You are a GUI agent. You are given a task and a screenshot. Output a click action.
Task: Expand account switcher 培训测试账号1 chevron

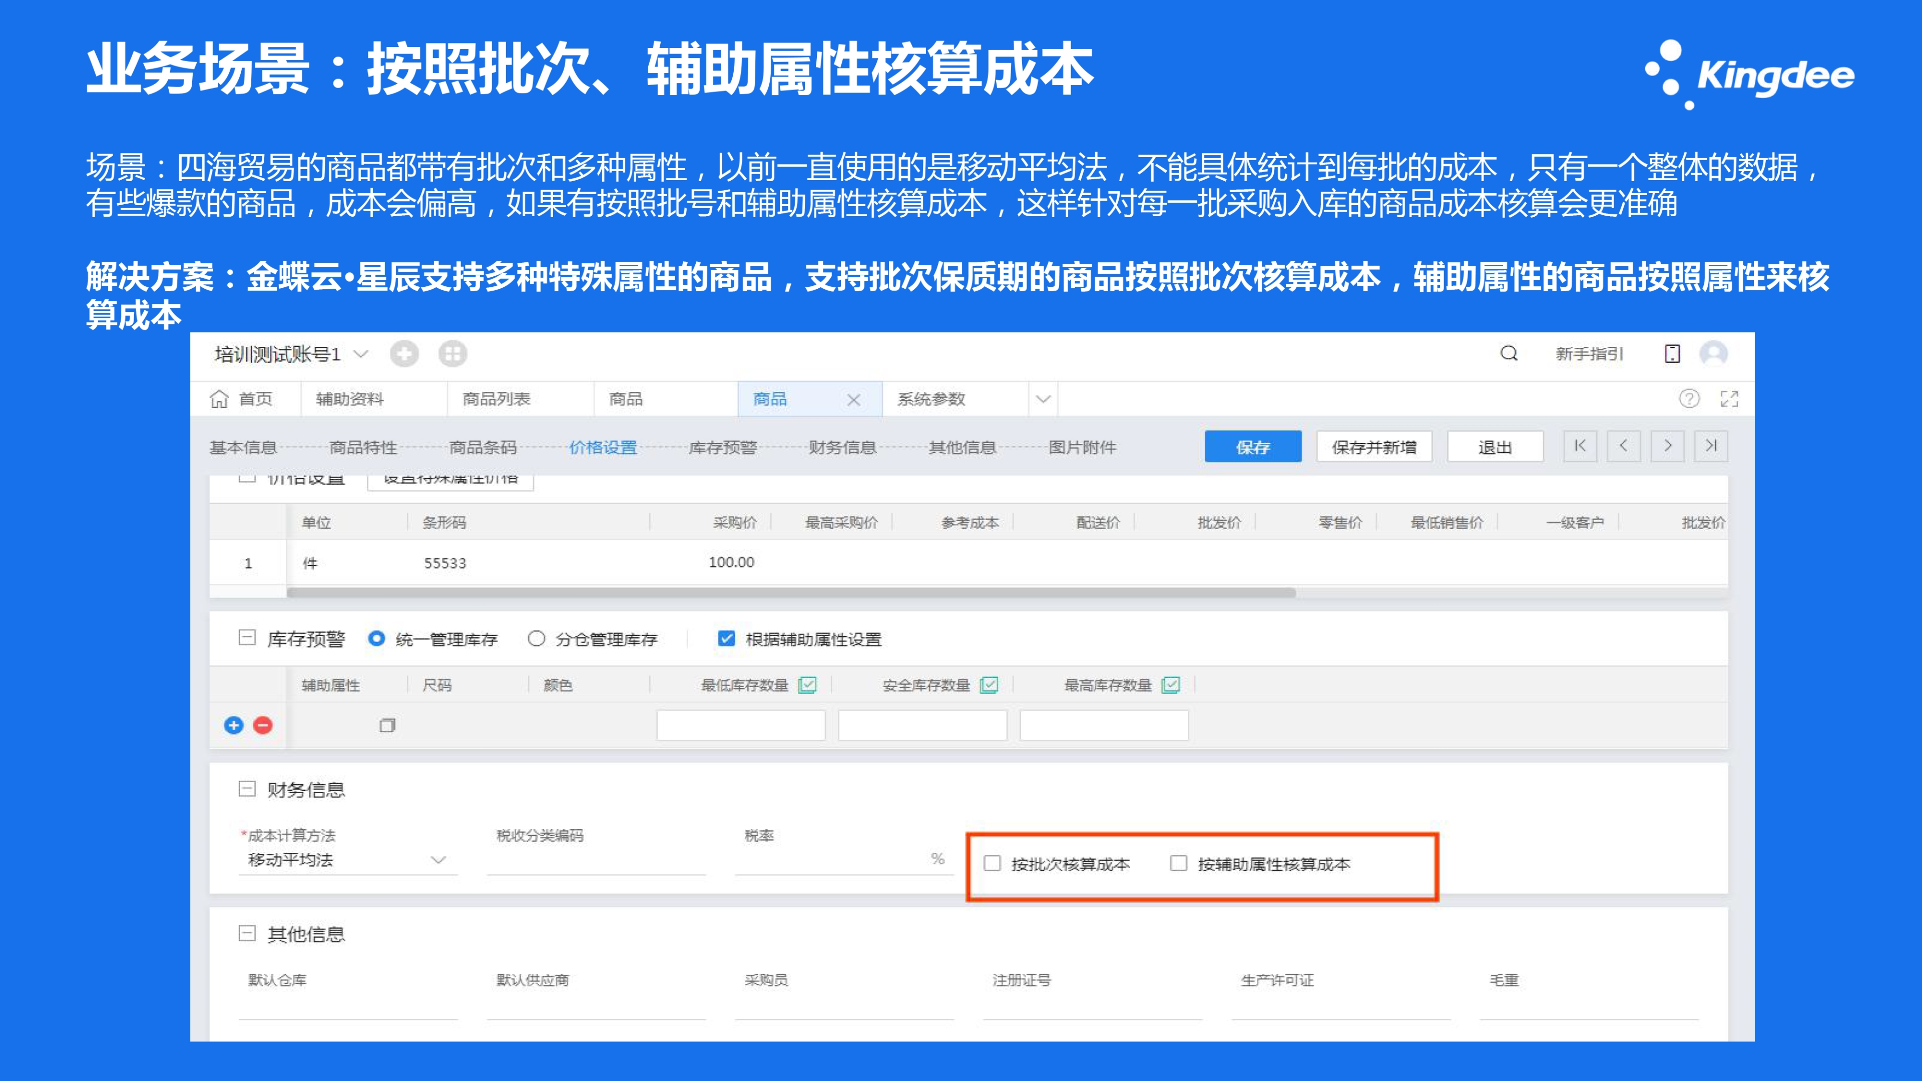[361, 354]
